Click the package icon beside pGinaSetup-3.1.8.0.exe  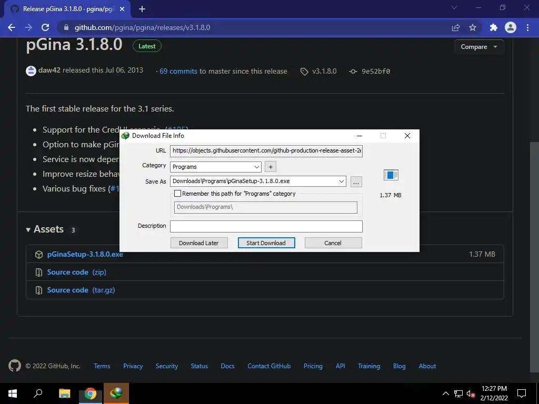[x=39, y=254]
